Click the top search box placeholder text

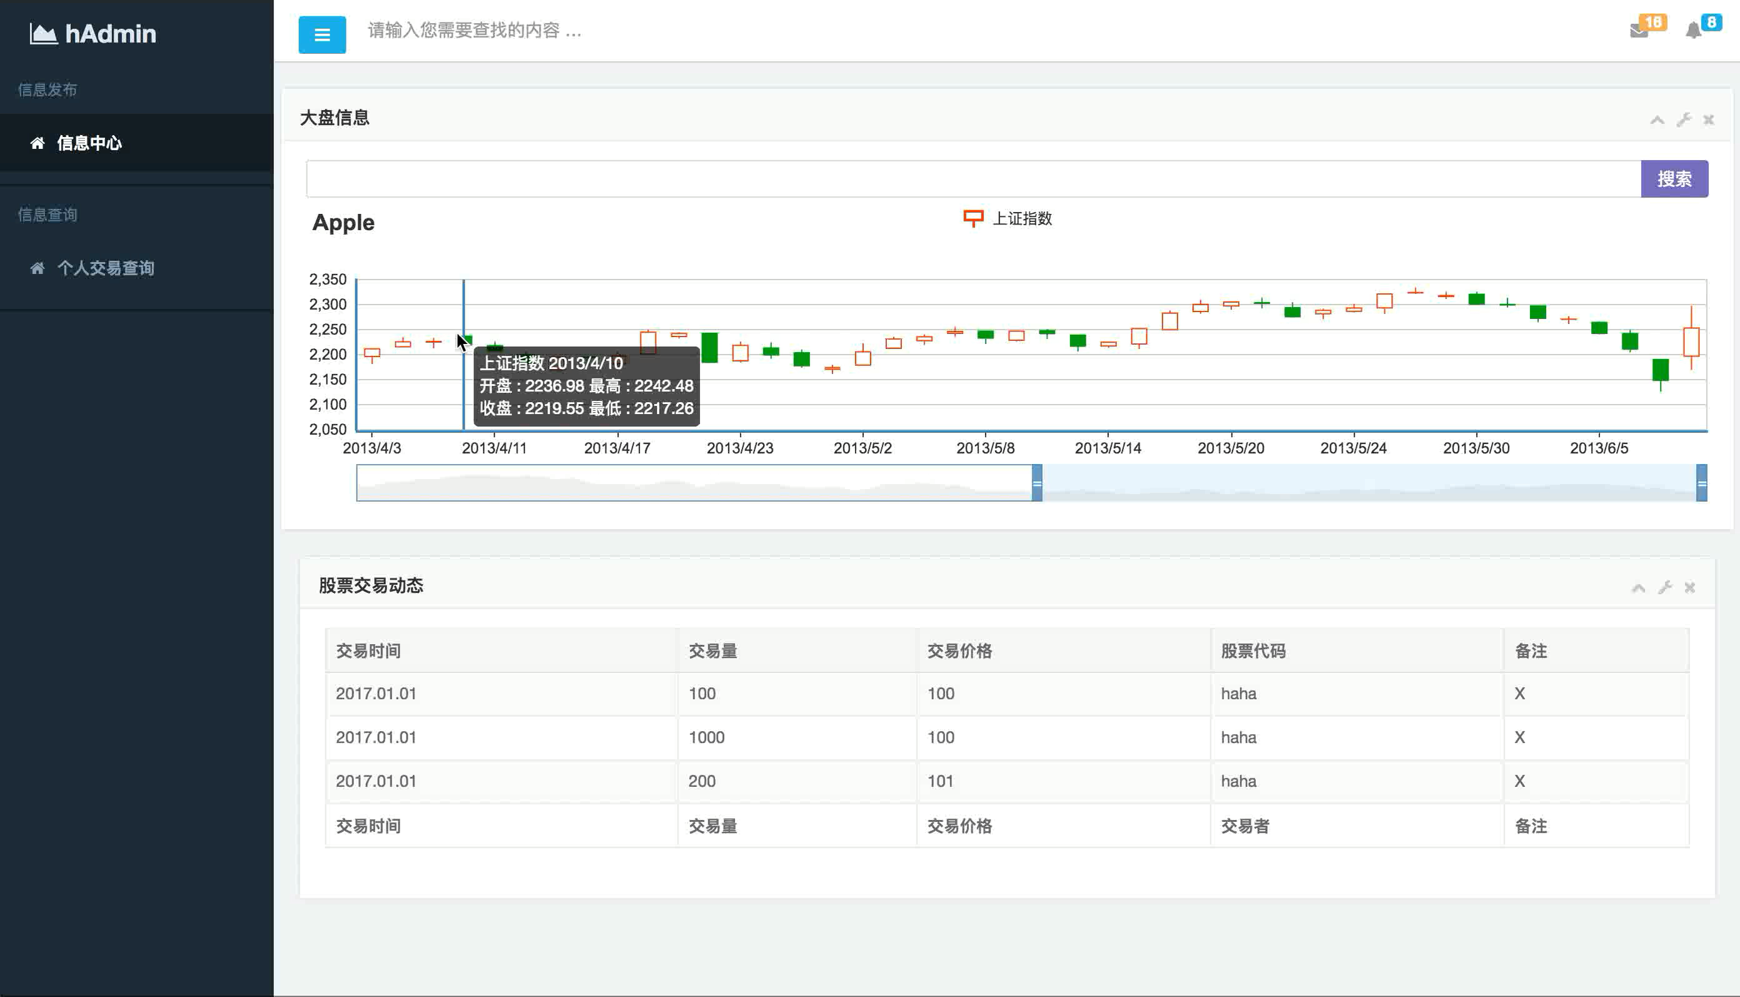[x=474, y=31]
